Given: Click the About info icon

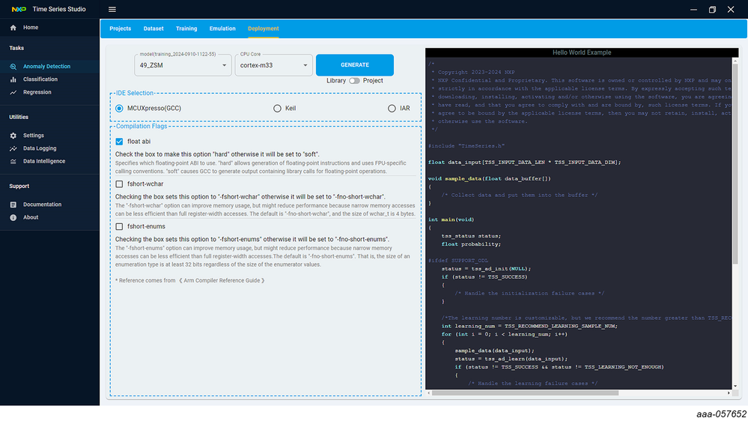Looking at the screenshot, I should point(13,218).
